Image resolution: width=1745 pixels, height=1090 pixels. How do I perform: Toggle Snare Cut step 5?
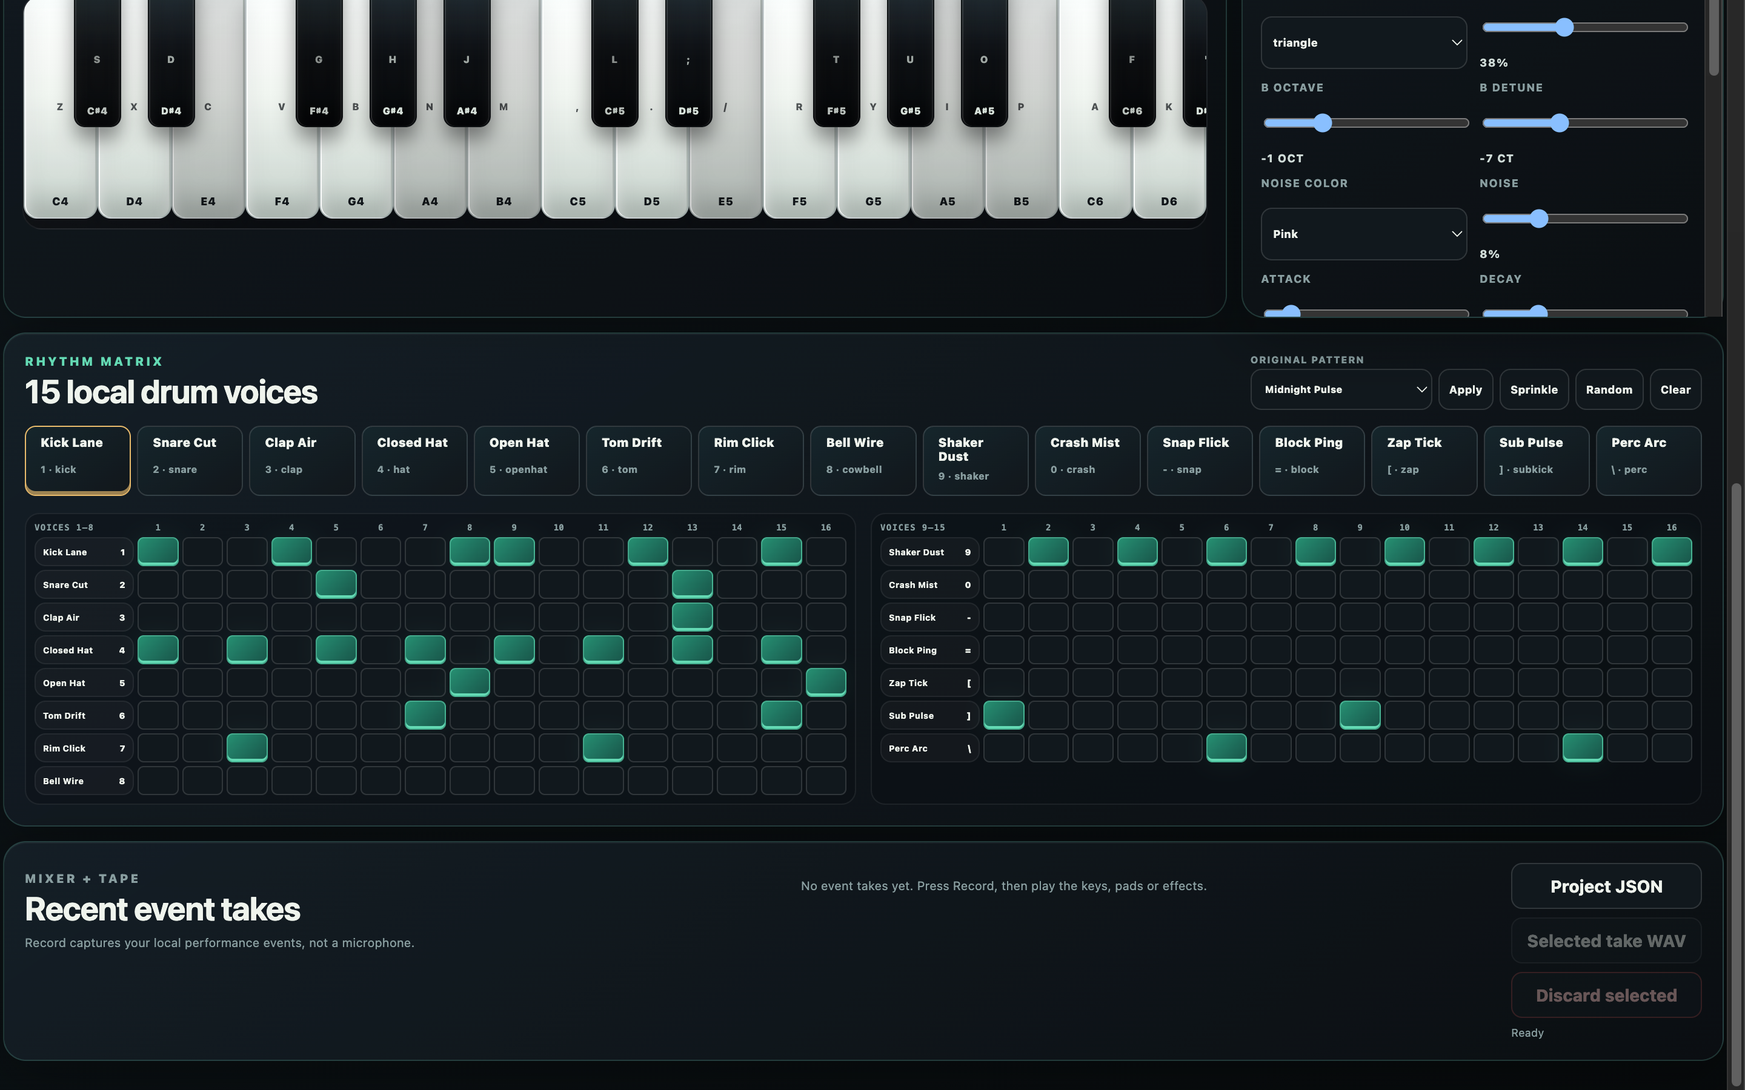(336, 584)
